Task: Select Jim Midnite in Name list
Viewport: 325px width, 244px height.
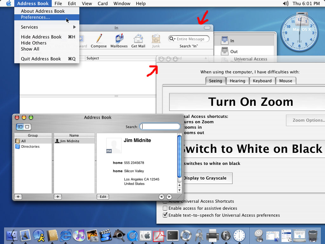Action: tap(74, 141)
